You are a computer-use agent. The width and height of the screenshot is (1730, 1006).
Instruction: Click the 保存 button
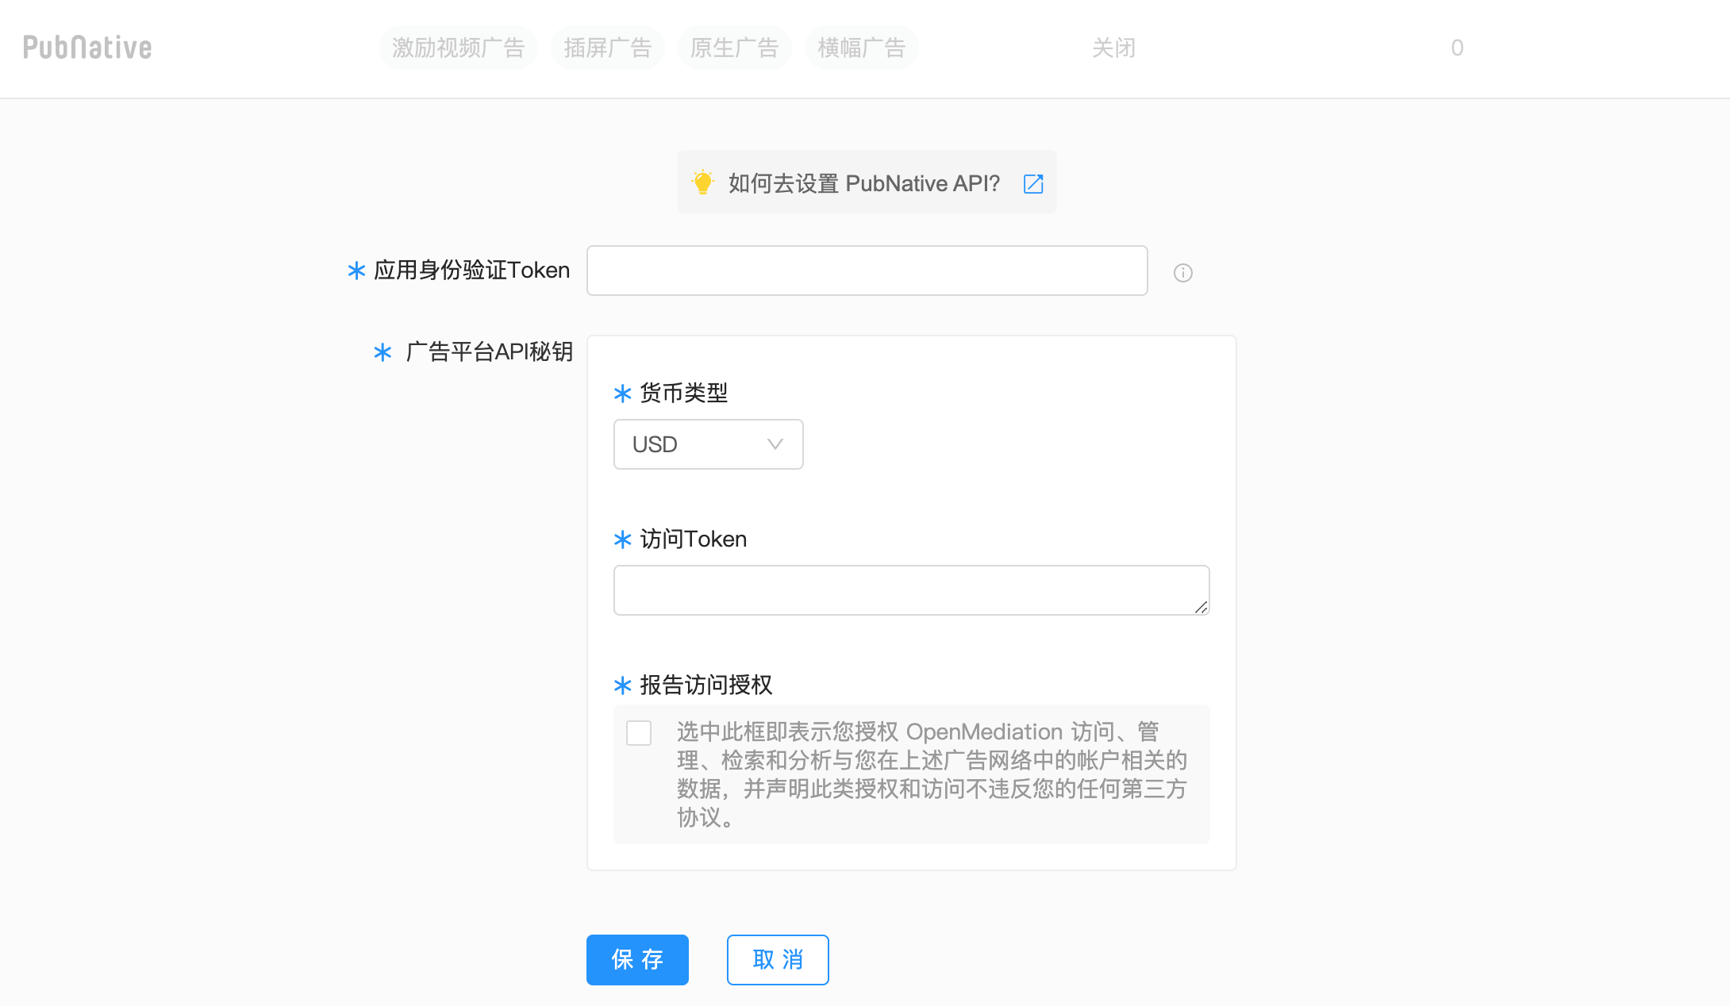pyautogui.click(x=637, y=960)
